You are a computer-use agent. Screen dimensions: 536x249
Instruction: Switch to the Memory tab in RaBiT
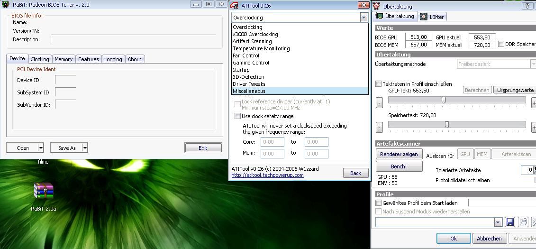coord(64,59)
